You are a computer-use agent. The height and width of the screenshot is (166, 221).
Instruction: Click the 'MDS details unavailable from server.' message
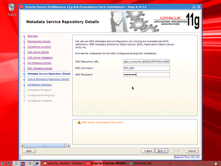(x=103, y=122)
